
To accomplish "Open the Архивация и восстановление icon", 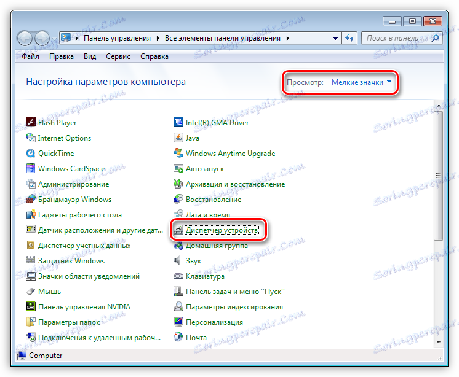I will [178, 184].
